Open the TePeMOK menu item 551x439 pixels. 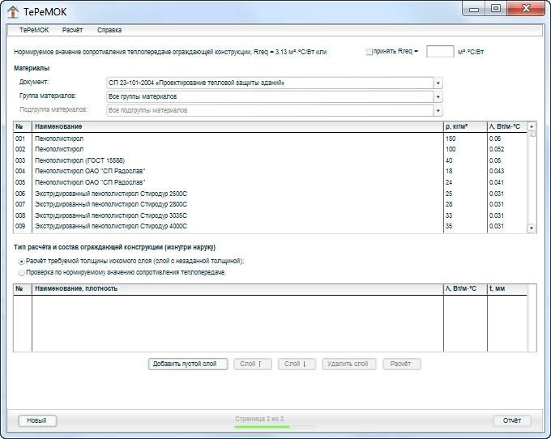pos(34,30)
